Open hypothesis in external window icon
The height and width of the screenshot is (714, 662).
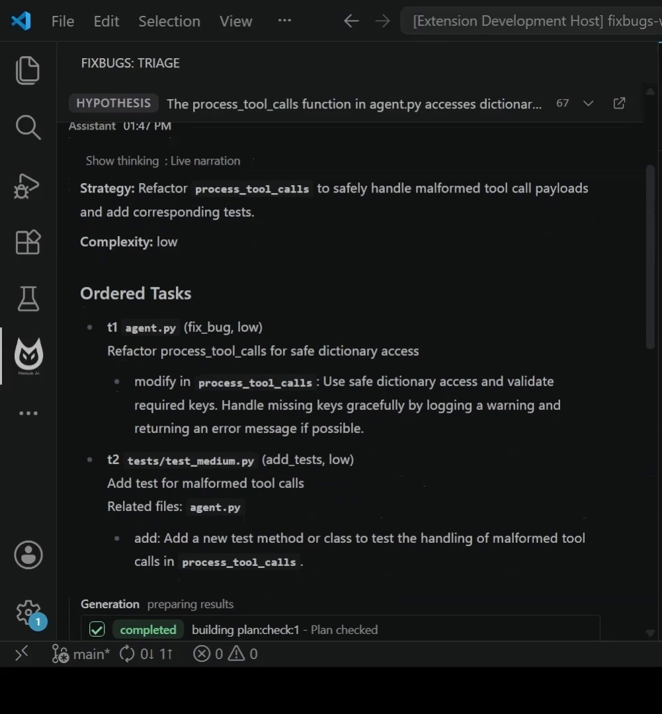[619, 103]
